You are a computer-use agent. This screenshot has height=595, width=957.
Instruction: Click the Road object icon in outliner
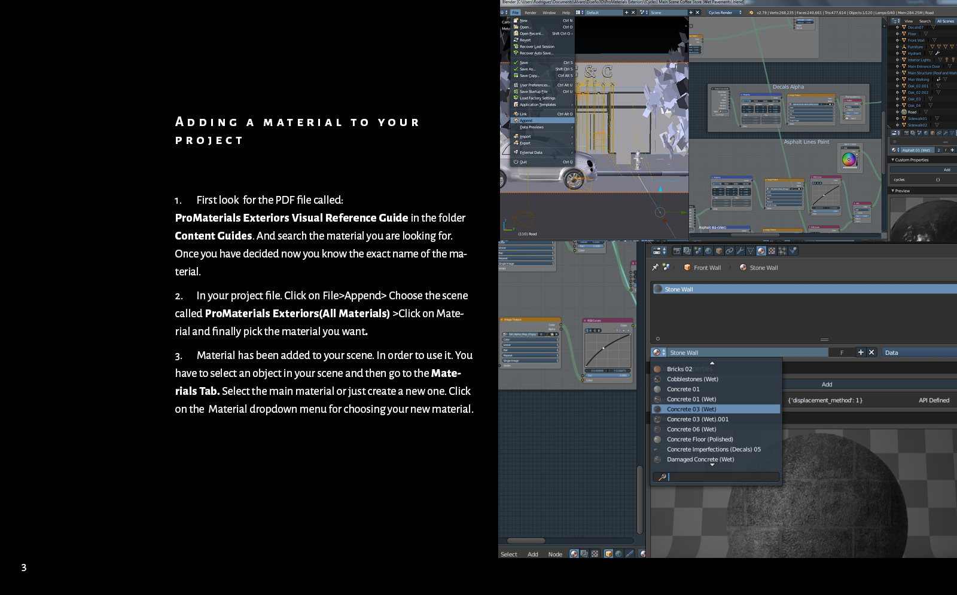(x=904, y=112)
